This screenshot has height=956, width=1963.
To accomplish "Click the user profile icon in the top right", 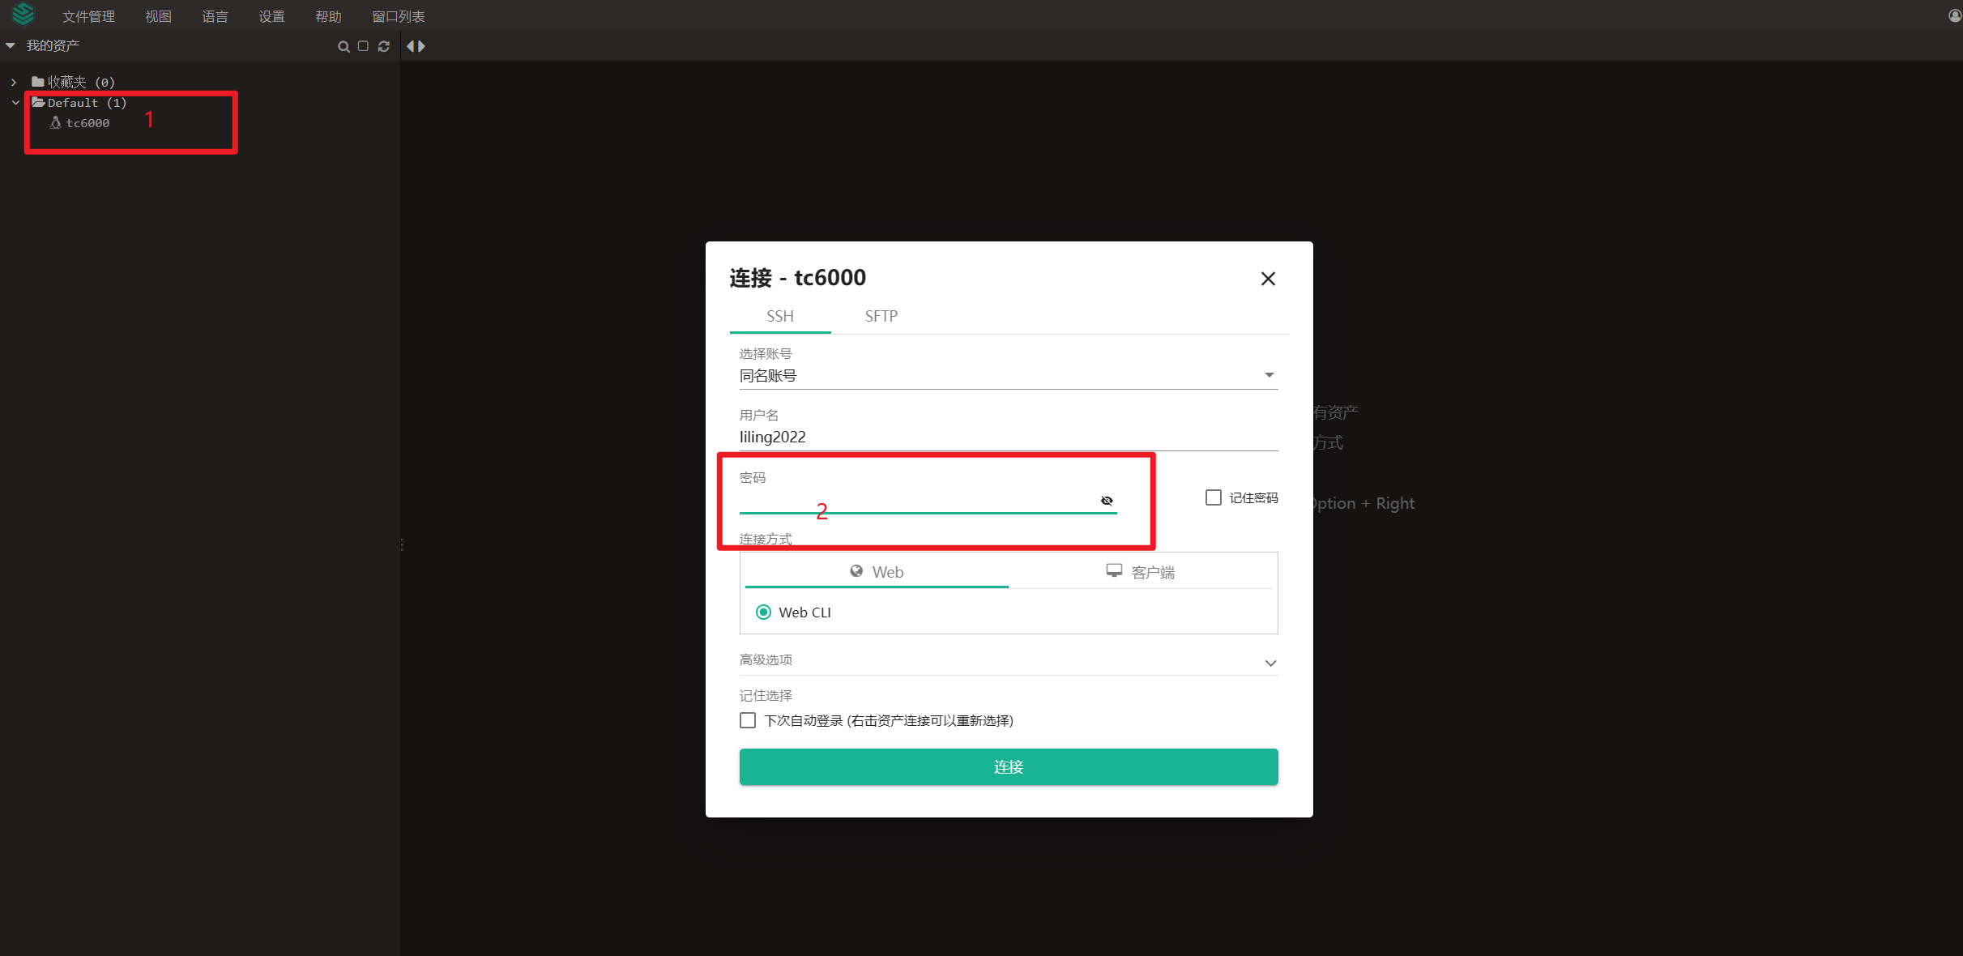I will (x=1954, y=15).
